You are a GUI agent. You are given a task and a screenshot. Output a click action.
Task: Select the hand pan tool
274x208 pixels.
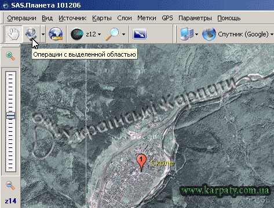click(x=13, y=34)
